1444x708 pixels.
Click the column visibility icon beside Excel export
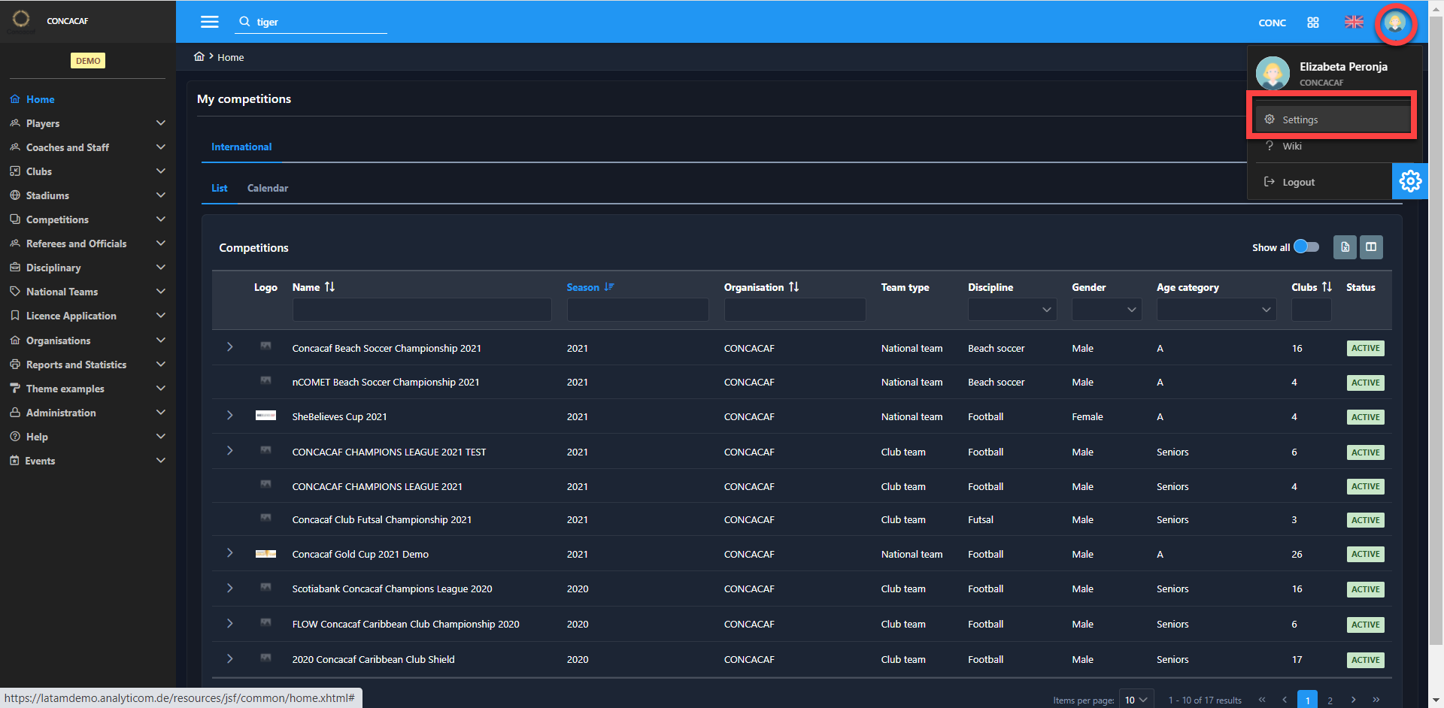tap(1371, 247)
